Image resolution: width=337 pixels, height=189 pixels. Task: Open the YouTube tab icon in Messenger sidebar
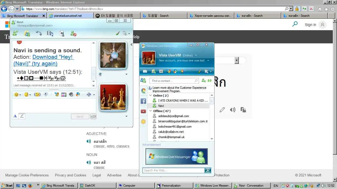[x=143, y=111]
